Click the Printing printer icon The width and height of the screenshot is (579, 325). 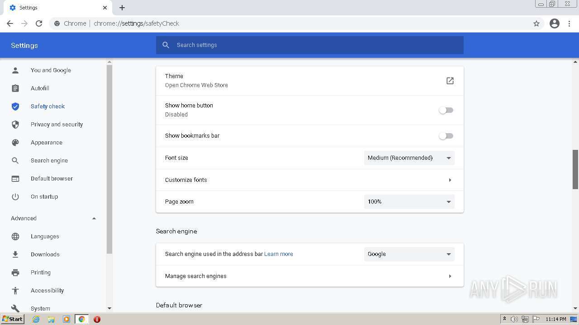15,273
